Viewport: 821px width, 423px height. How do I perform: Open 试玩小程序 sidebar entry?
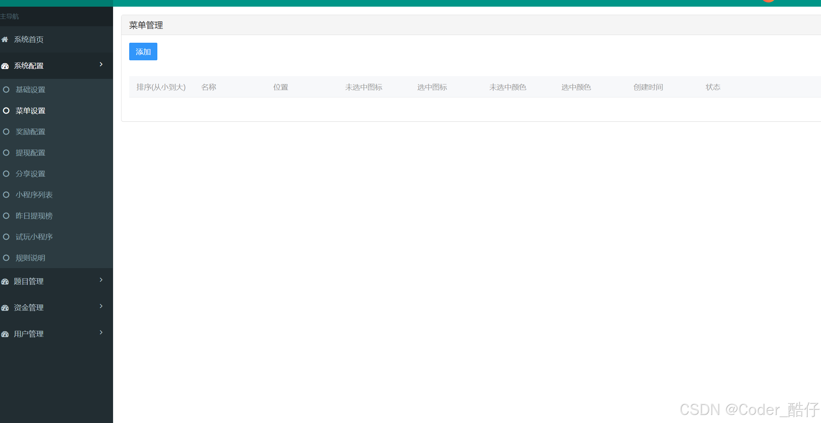click(x=34, y=237)
